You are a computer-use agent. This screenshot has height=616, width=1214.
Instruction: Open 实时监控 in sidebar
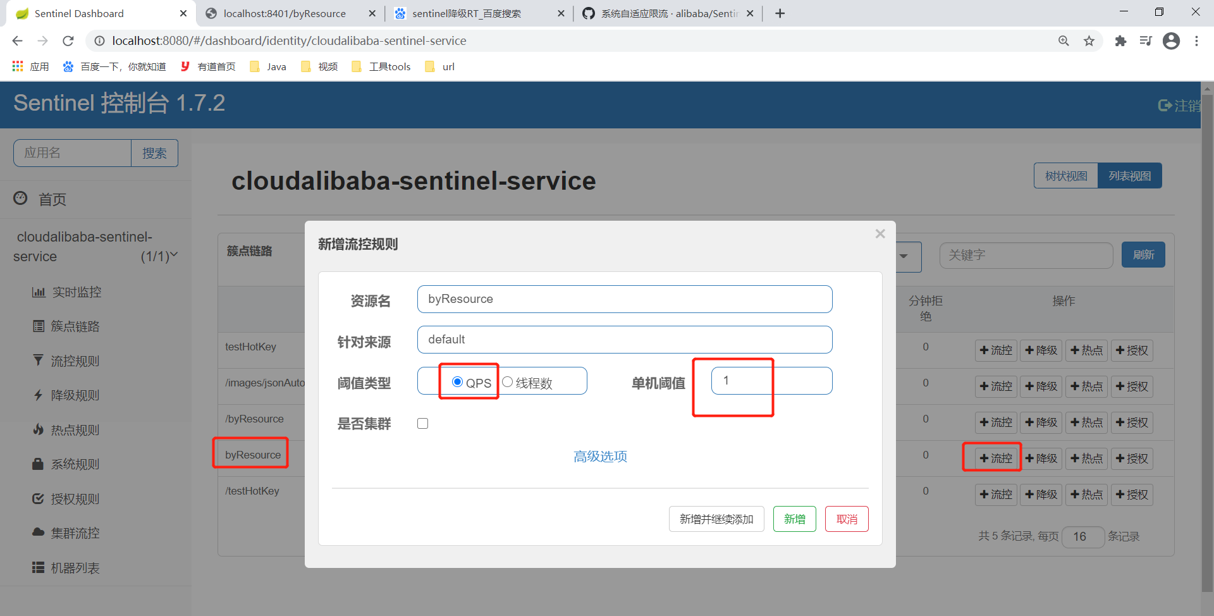click(x=66, y=292)
